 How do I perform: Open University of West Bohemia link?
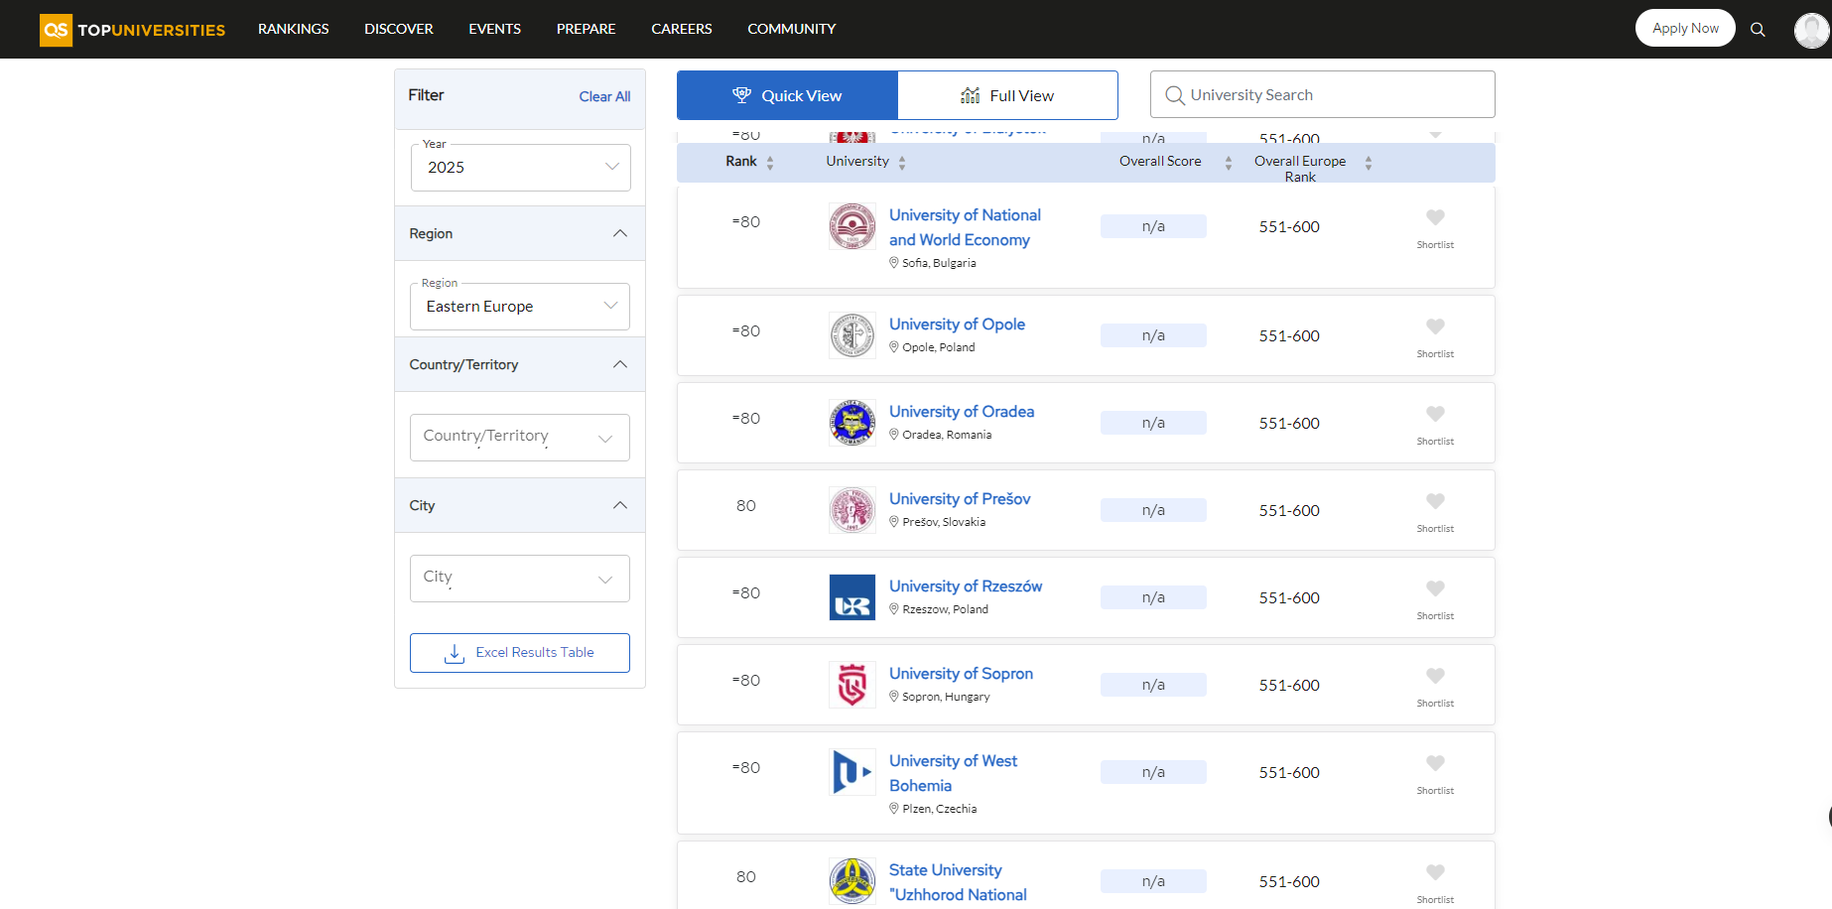pos(953,773)
